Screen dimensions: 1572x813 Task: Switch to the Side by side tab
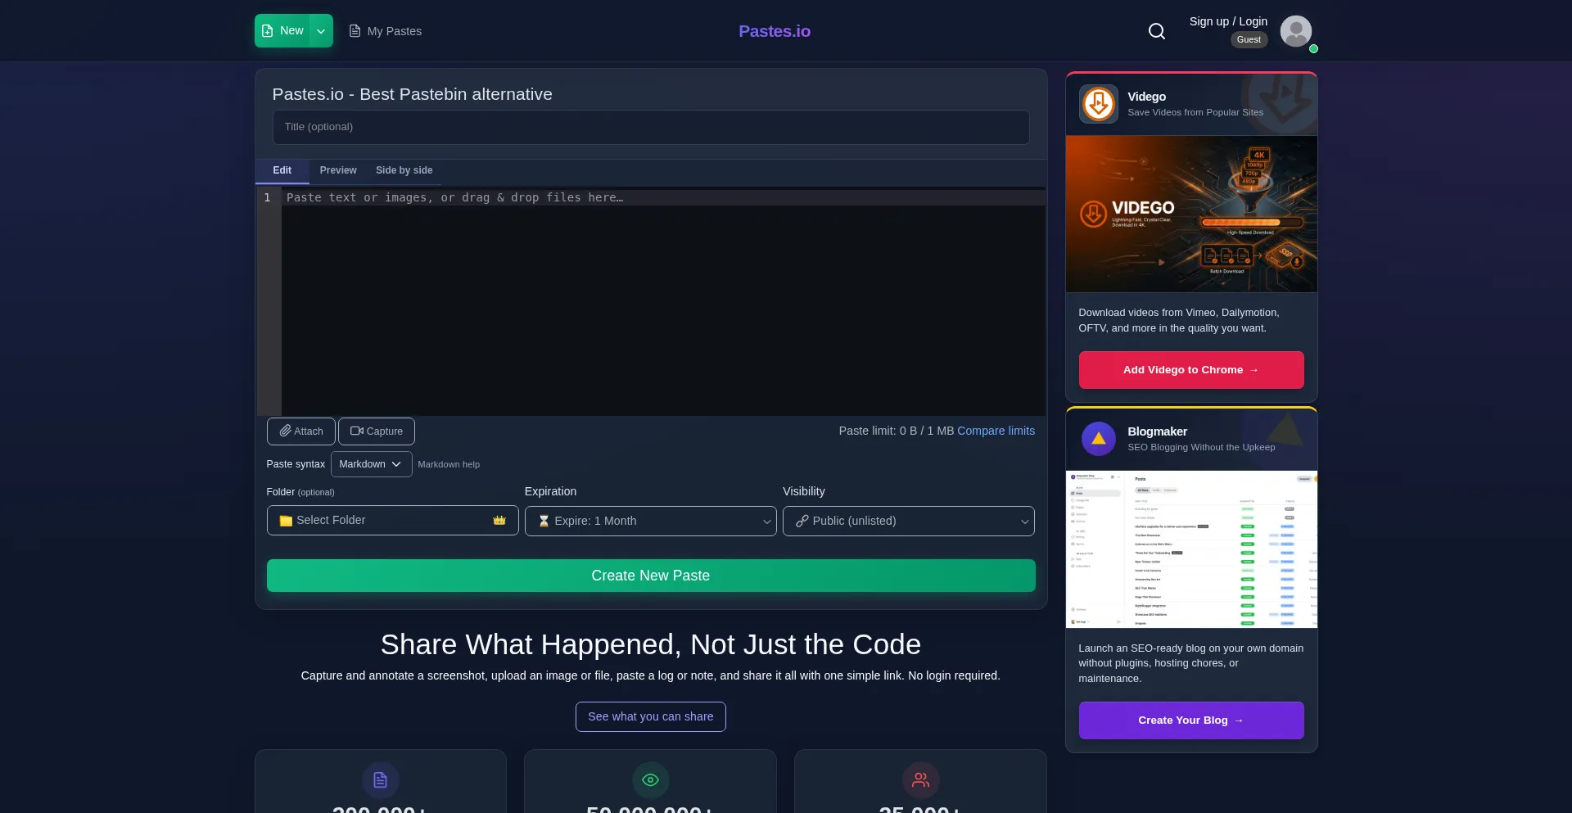pyautogui.click(x=404, y=170)
